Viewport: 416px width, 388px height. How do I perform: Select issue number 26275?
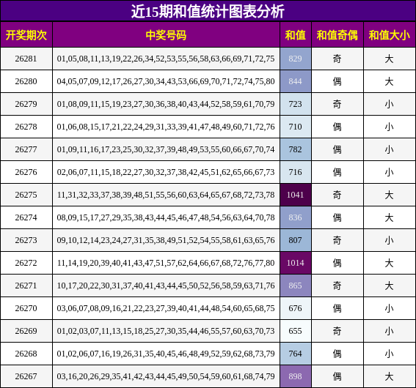(x=26, y=195)
